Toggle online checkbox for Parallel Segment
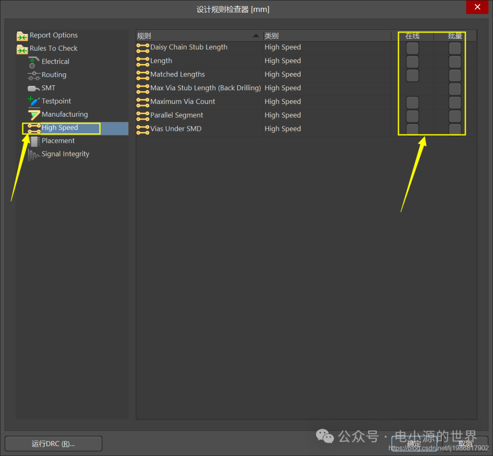The image size is (493, 456). click(412, 116)
